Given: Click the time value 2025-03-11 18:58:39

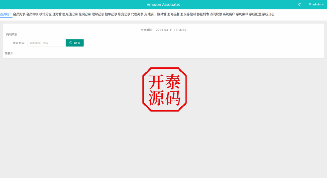Looking at the screenshot, I should (x=171, y=30).
